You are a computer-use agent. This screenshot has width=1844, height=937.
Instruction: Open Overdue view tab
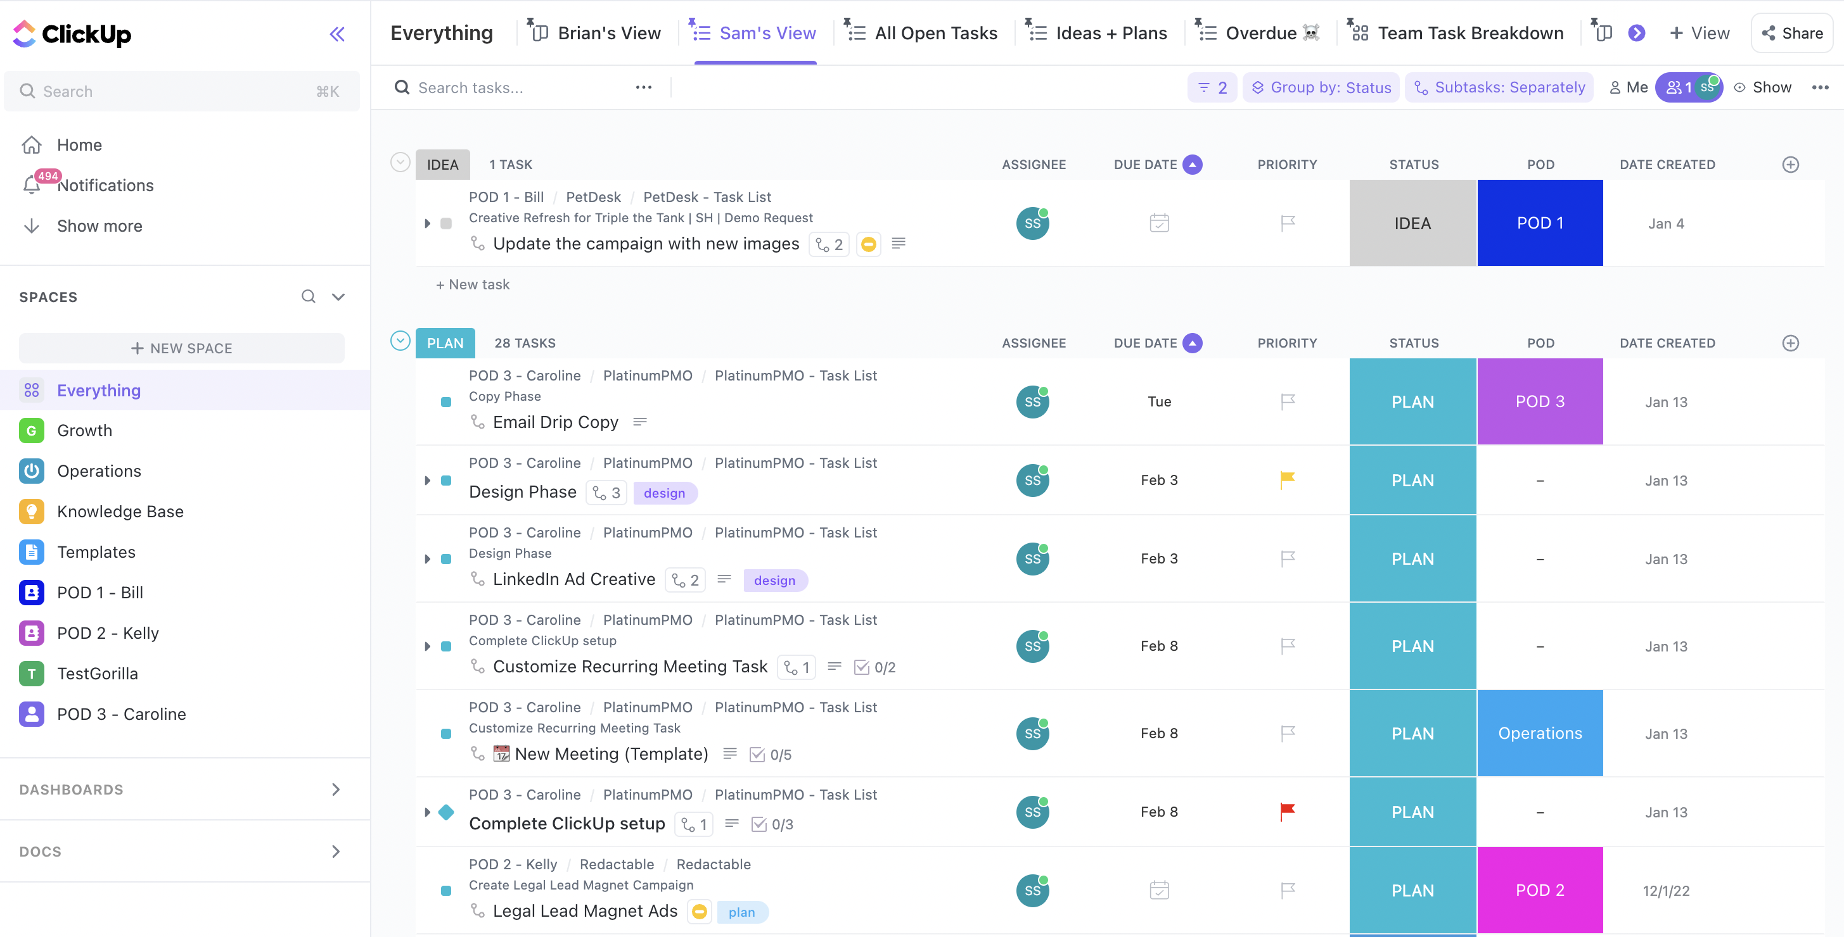1257,33
